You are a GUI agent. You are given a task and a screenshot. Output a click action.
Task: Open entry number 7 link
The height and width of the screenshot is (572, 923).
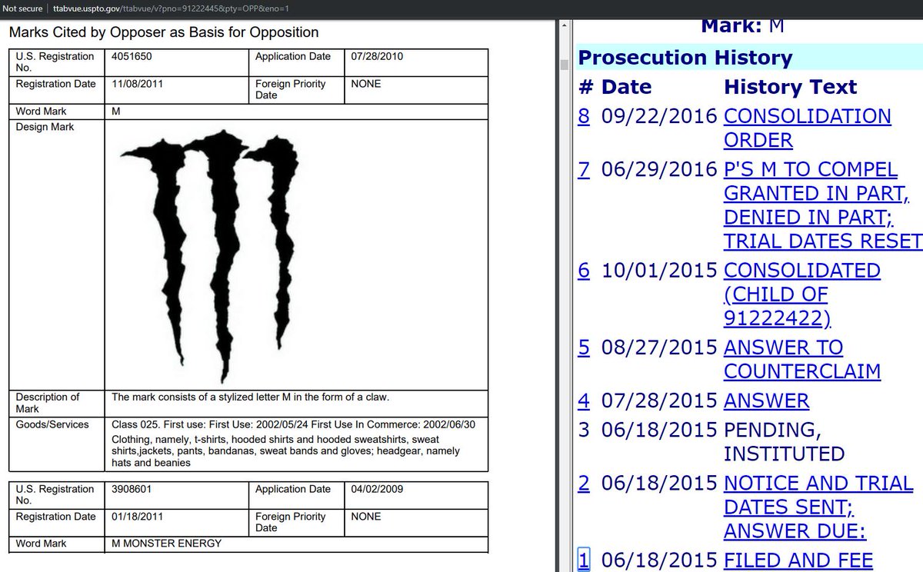[584, 169]
